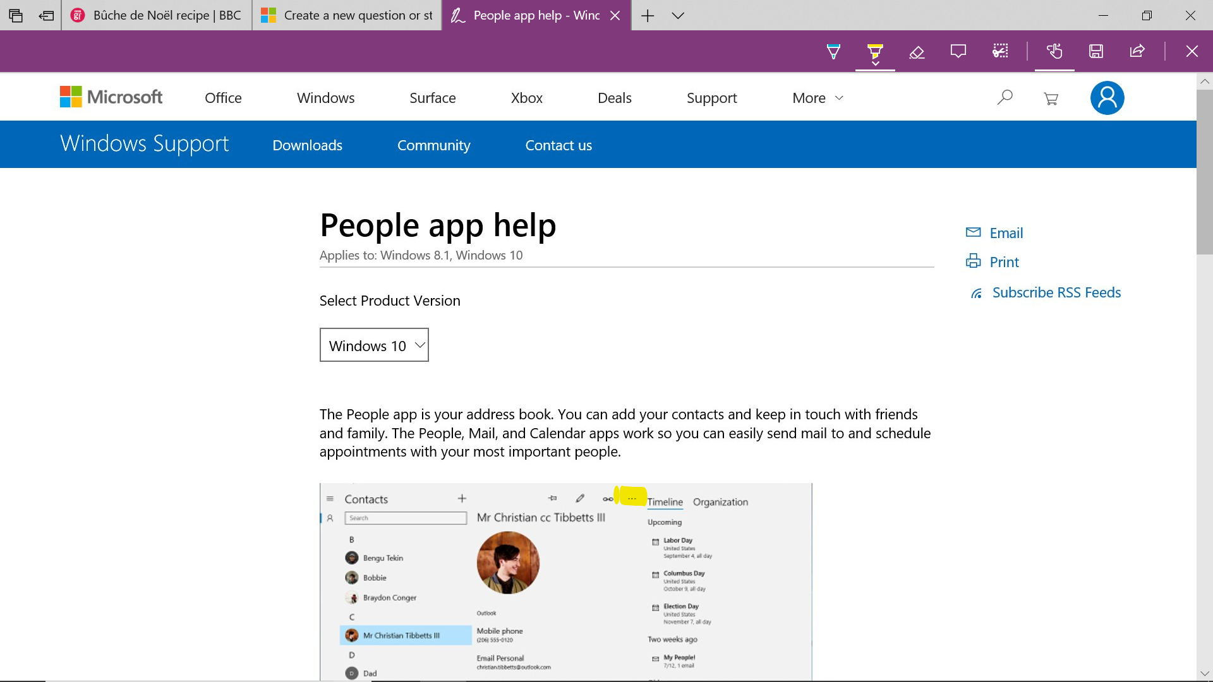The image size is (1213, 682).
Task: Click the People app help heading
Action: pos(438,225)
